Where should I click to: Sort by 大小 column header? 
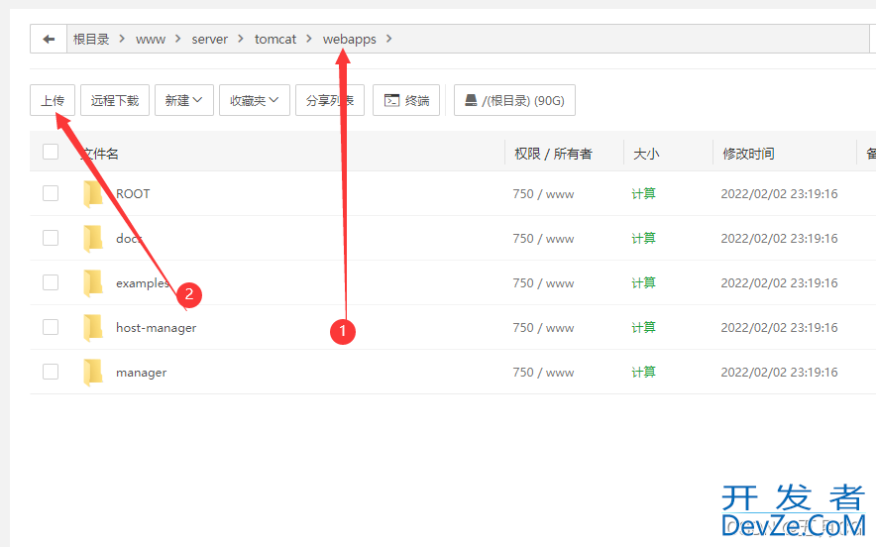646,154
